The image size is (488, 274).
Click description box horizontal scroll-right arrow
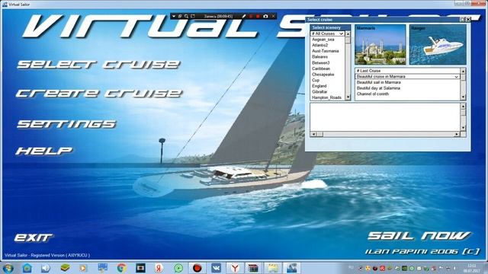click(457, 134)
